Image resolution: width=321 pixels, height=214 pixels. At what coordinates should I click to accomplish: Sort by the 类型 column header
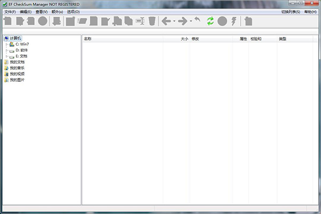[295, 39]
